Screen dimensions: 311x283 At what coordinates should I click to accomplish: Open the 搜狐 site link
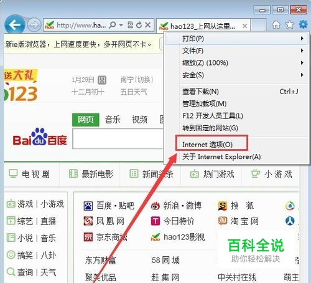[242, 206]
